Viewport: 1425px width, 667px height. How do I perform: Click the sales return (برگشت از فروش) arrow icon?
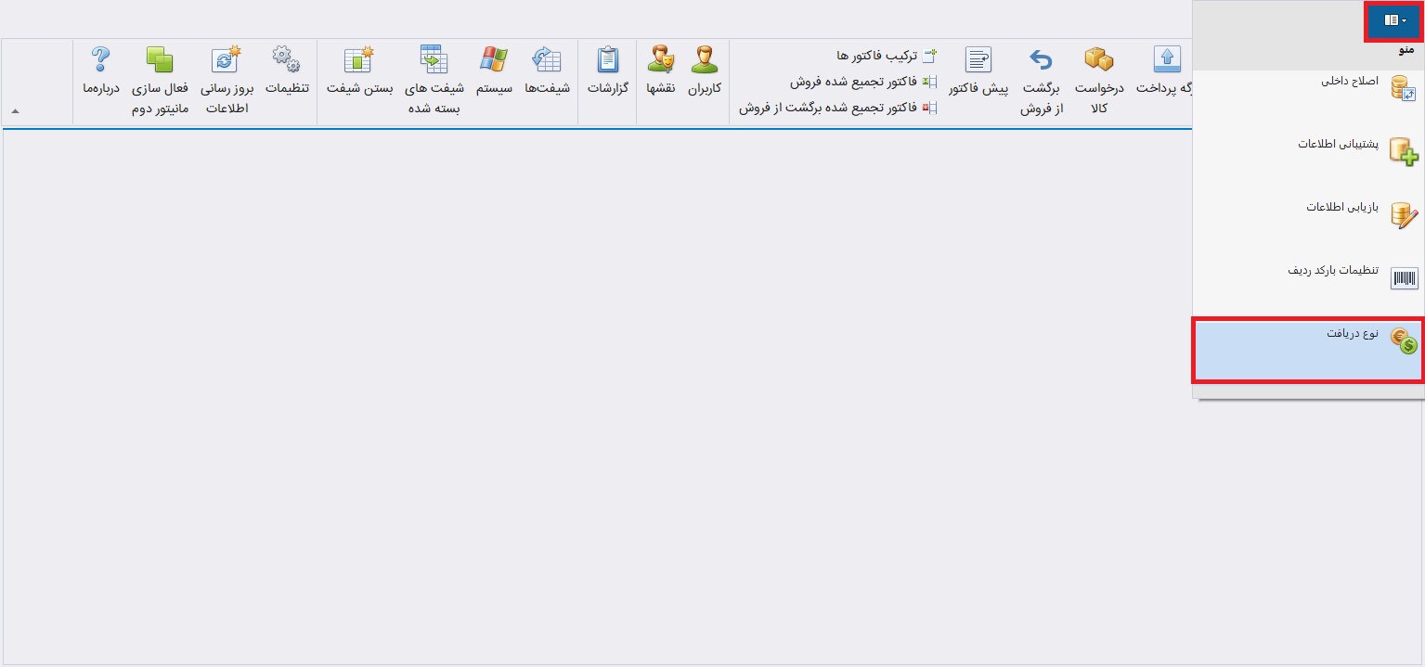pos(1041,61)
